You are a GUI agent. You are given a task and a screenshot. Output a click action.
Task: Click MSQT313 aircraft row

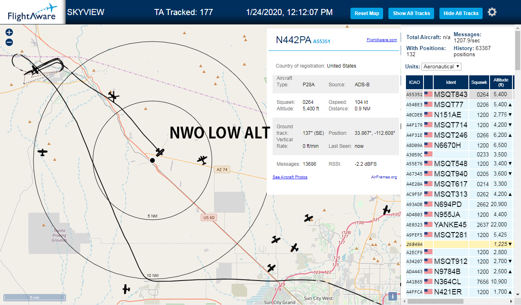pos(460,194)
